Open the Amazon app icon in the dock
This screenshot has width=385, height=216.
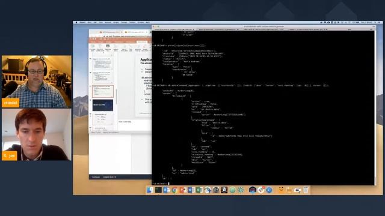point(224,190)
